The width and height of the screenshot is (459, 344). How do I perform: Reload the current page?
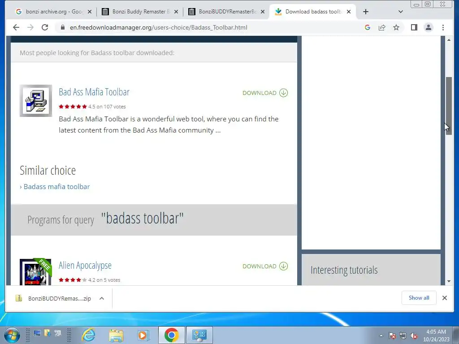45,27
